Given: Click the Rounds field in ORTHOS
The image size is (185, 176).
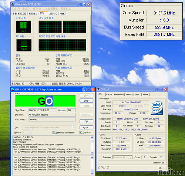Looking at the screenshot, I should coord(71,110).
